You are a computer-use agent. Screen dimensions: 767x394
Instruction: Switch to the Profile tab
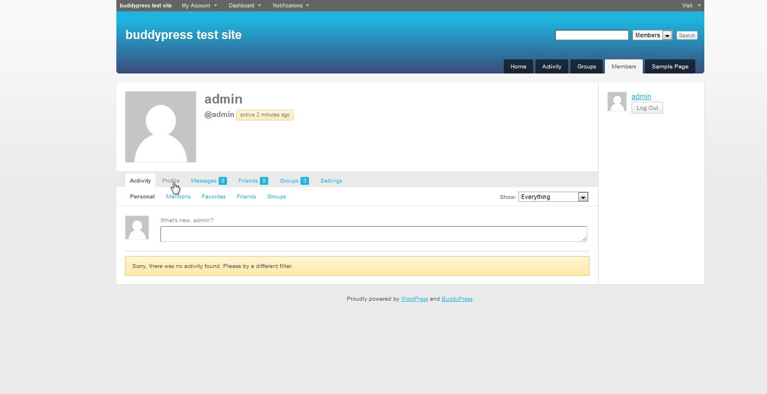171,181
